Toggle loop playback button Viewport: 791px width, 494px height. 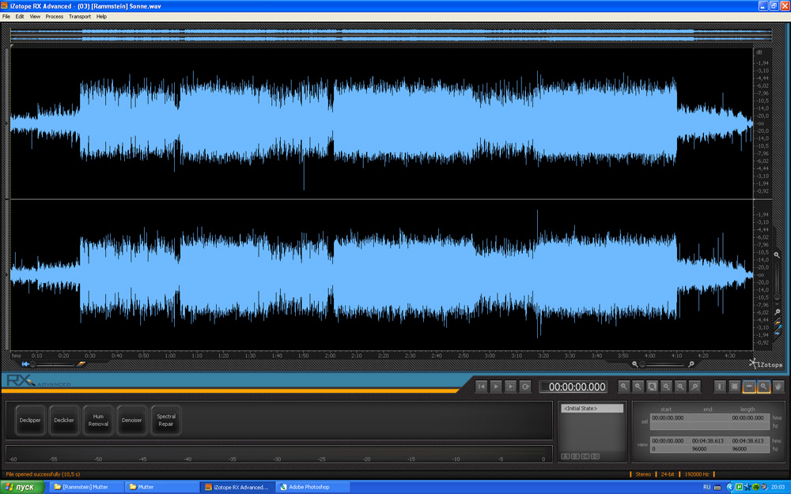click(526, 387)
